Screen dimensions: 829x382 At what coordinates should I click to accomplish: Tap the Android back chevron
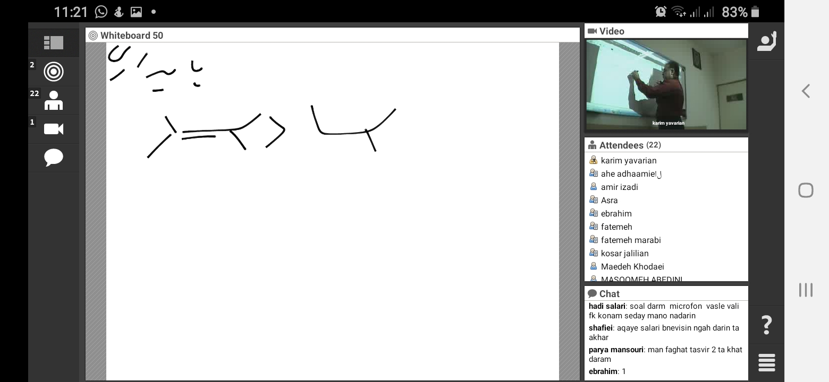(x=806, y=91)
